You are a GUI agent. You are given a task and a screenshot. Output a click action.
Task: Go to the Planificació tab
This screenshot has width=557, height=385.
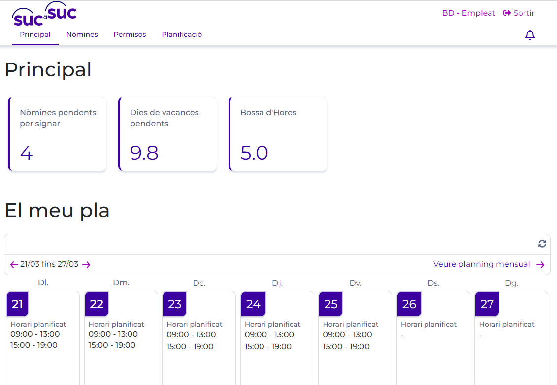(182, 35)
